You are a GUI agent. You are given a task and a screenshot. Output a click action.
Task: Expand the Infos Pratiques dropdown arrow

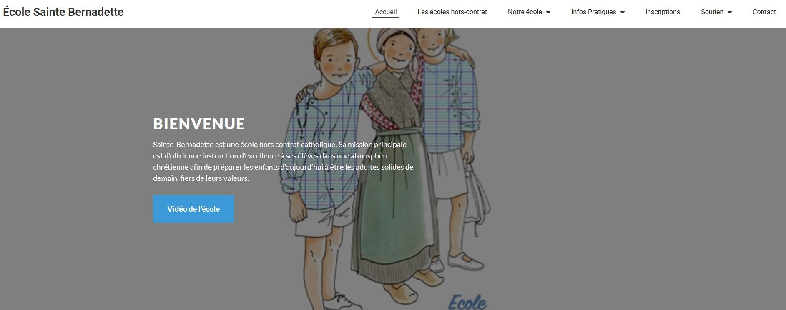click(x=622, y=12)
